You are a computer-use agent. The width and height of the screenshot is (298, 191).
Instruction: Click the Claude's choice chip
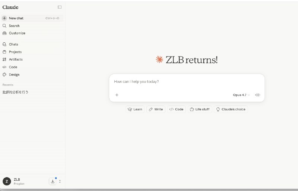pyautogui.click(x=231, y=110)
